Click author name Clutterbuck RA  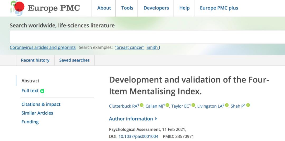pos(123,106)
